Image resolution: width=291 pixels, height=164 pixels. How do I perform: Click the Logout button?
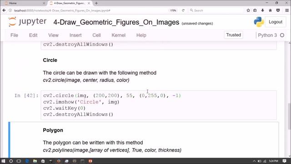tap(276, 22)
